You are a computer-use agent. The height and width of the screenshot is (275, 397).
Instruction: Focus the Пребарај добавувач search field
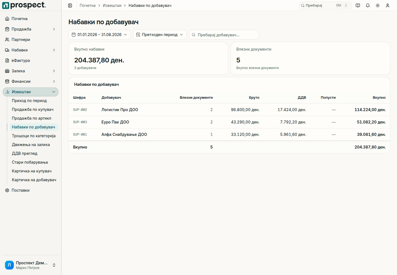pos(224,35)
